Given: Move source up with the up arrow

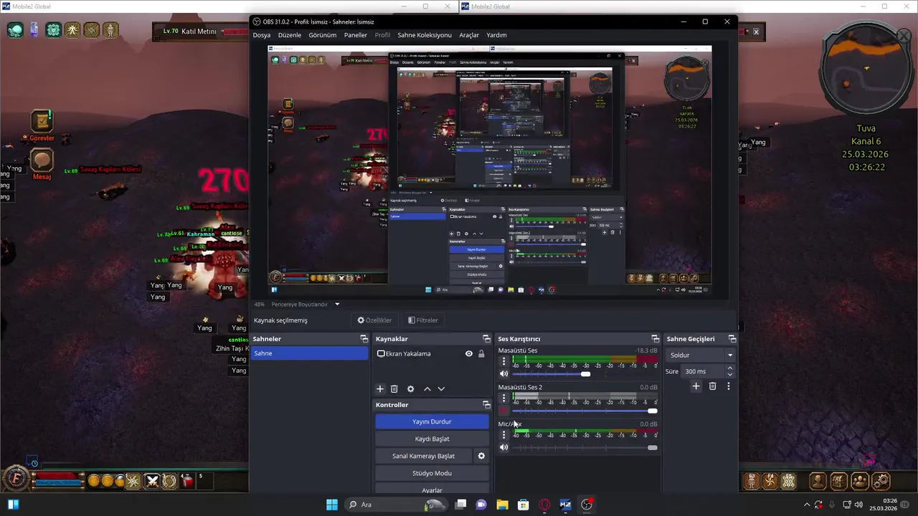Looking at the screenshot, I should (x=427, y=388).
